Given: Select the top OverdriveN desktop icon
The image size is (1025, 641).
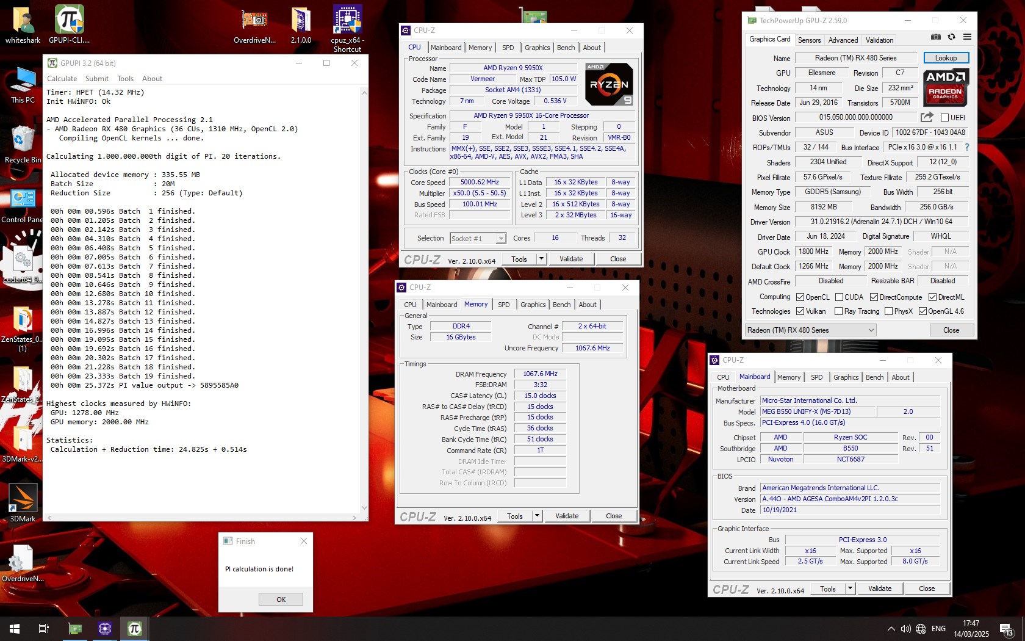Looking at the screenshot, I should [x=254, y=24].
